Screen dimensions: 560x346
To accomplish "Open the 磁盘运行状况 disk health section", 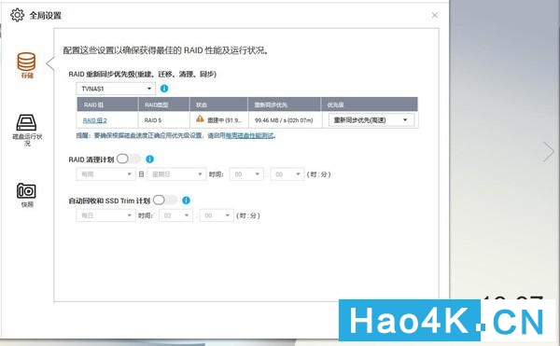I will (x=27, y=131).
